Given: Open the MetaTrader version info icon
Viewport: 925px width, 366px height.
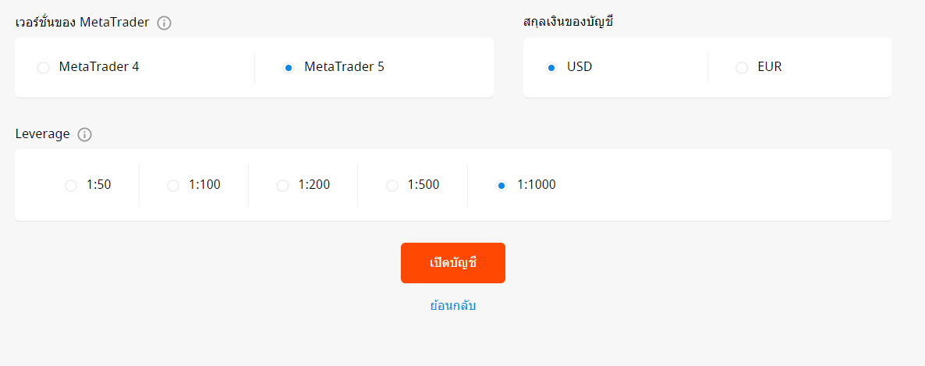Looking at the screenshot, I should pyautogui.click(x=165, y=23).
